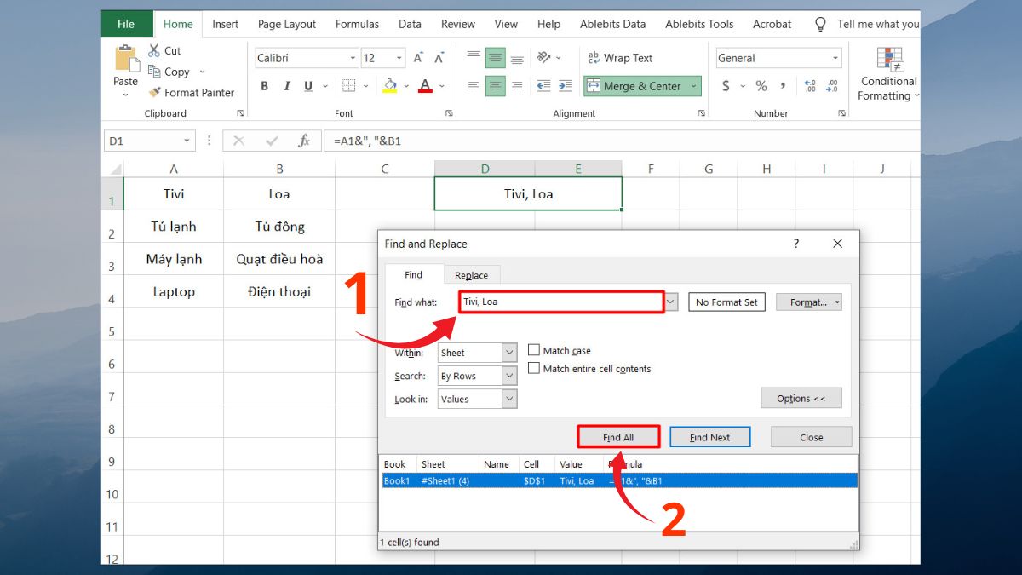Open the Search By Rows dropdown
Viewport: 1022px width, 575px height.
pyautogui.click(x=509, y=376)
